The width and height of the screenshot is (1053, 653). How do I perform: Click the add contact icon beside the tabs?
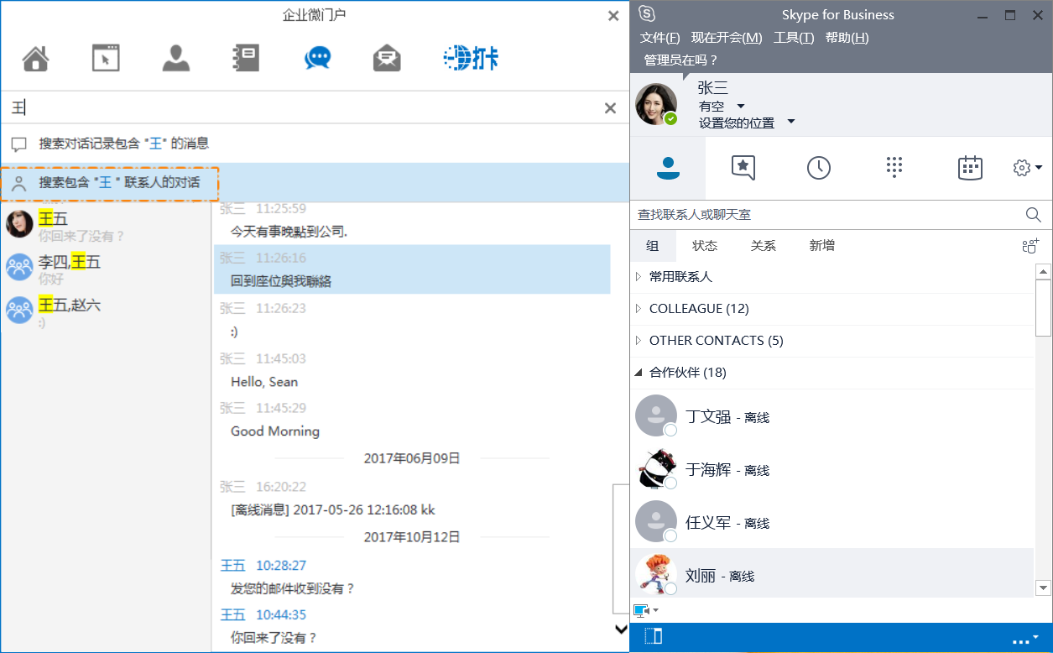tap(1030, 246)
